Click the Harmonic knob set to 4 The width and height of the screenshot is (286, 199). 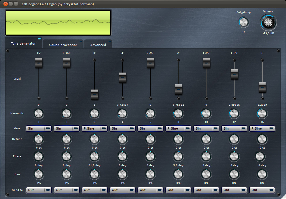click(123, 113)
